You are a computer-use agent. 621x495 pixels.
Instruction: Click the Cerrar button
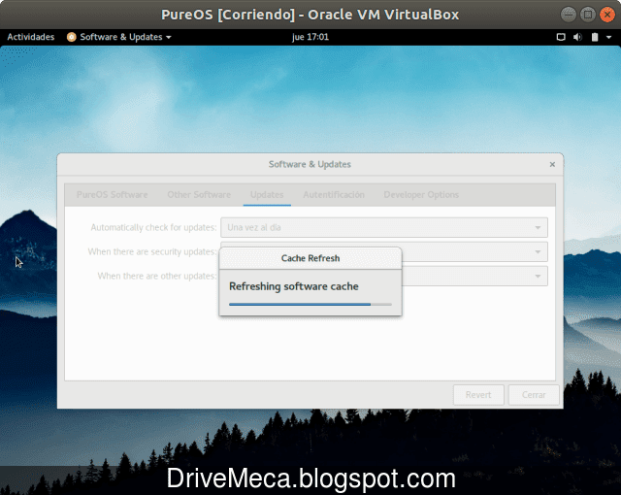pos(534,395)
